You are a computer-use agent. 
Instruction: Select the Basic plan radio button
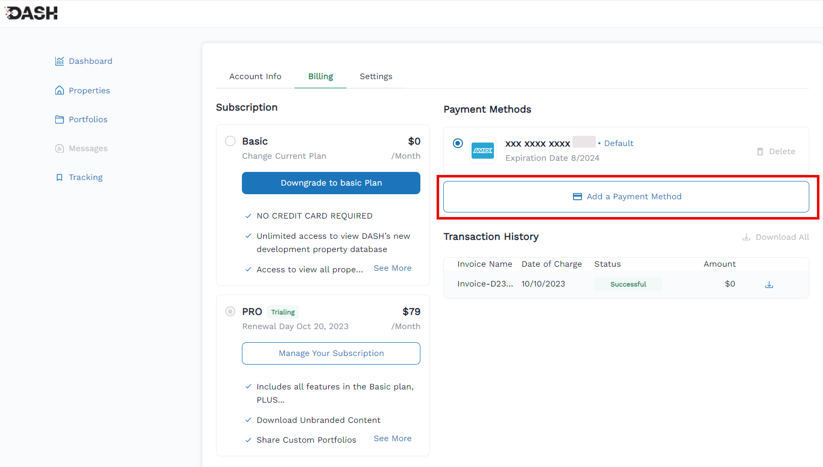coord(230,141)
